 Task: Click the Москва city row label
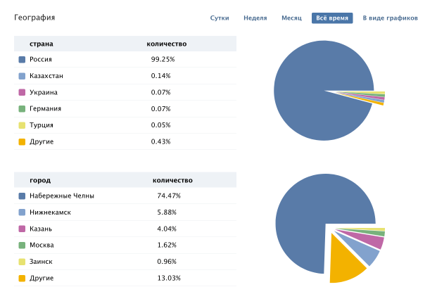(x=42, y=245)
